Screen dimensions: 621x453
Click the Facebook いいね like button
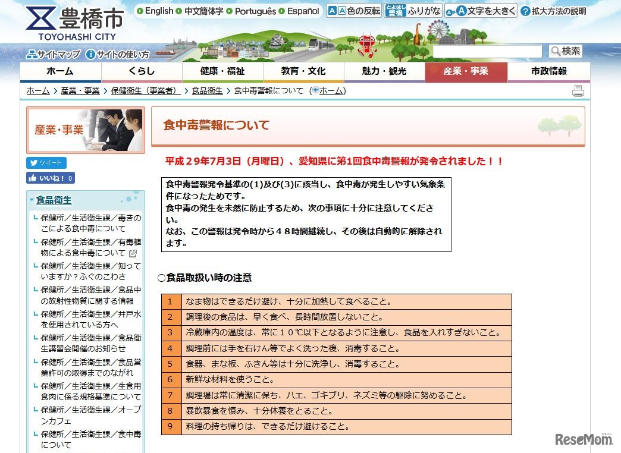51,178
